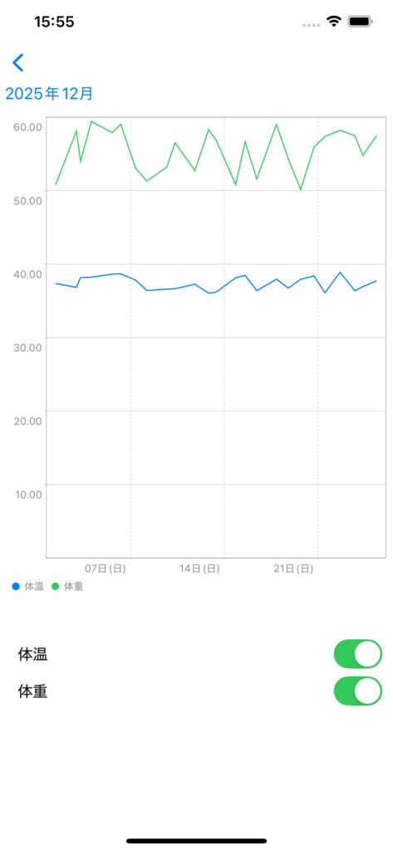Click the green 体重 legend dot

coord(56,586)
